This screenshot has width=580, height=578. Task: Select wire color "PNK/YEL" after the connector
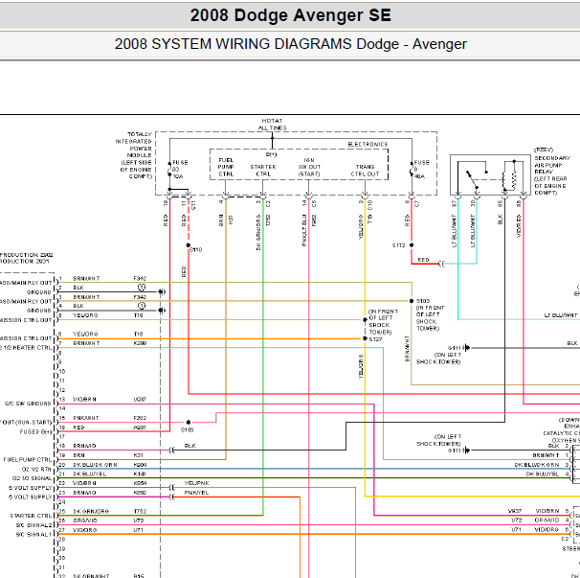pyautogui.click(x=196, y=493)
